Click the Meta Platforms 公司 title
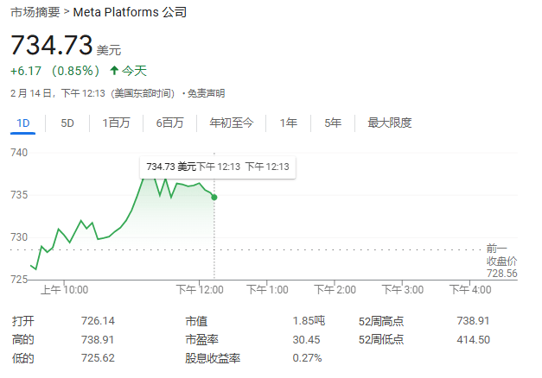 pyautogui.click(x=129, y=13)
